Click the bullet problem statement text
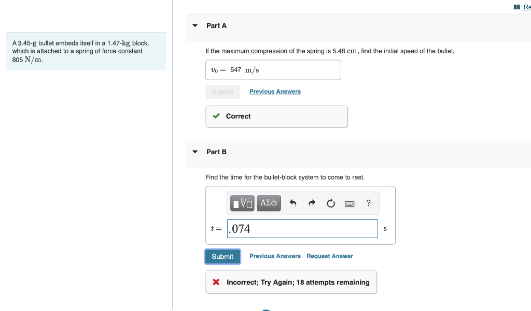531x311 pixels. click(80, 51)
